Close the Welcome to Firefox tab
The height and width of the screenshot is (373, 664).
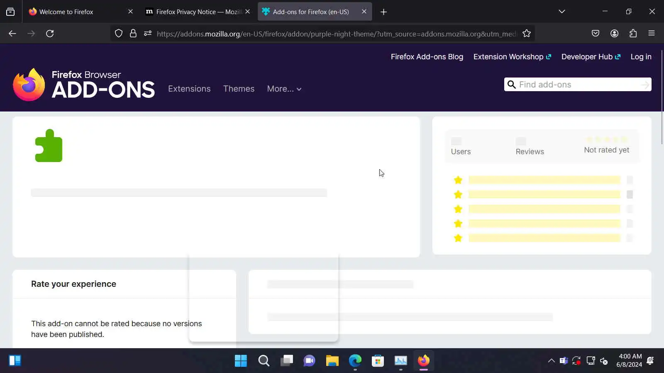130,12
